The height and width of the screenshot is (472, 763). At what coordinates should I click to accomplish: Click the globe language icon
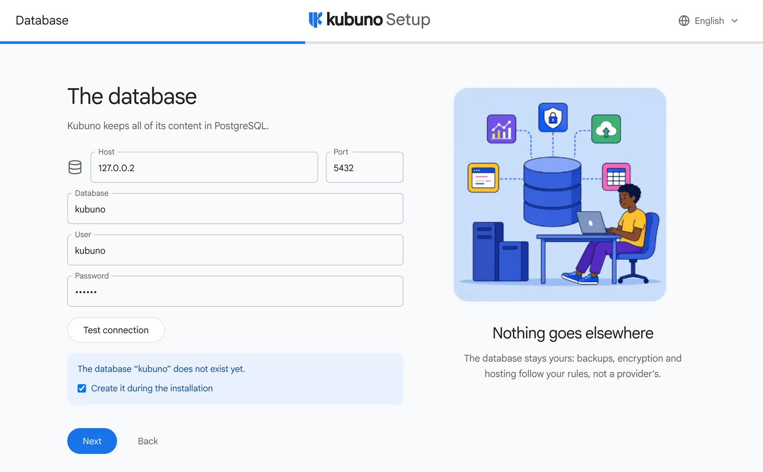tap(684, 20)
